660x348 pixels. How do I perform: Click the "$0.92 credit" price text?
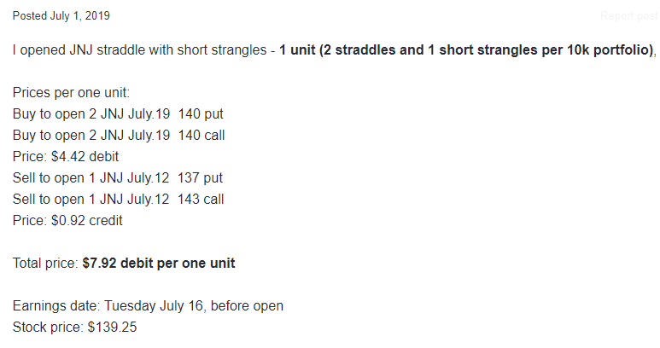87,221
